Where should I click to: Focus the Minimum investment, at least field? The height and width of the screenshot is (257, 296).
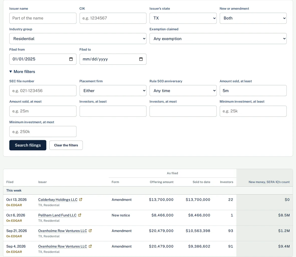(x=253, y=111)
